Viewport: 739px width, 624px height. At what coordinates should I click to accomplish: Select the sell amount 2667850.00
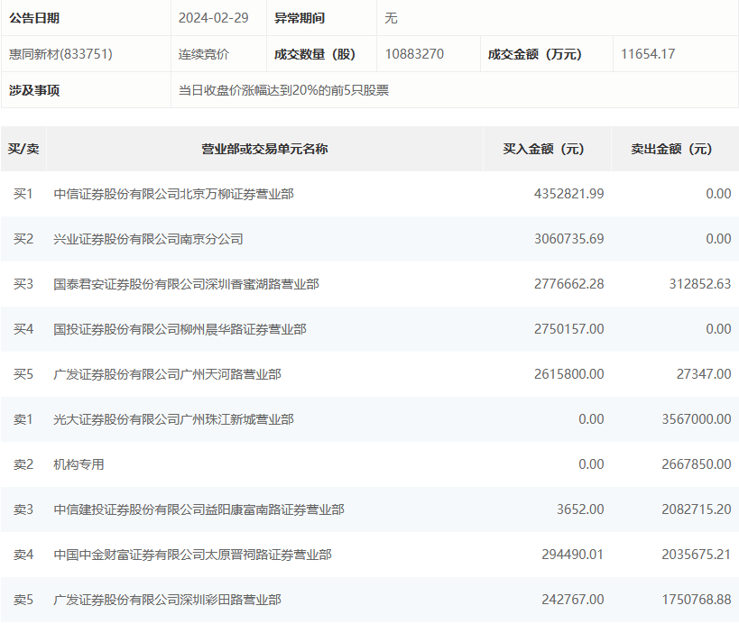click(x=696, y=464)
